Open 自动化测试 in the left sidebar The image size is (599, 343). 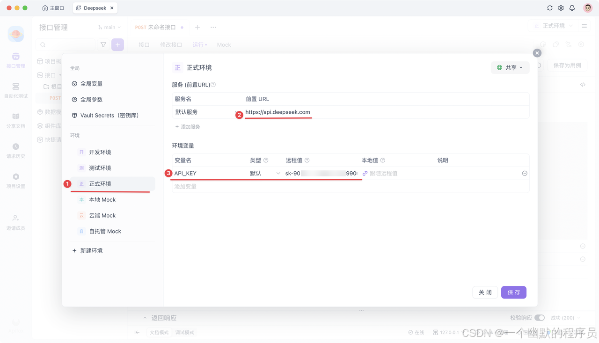point(16,91)
